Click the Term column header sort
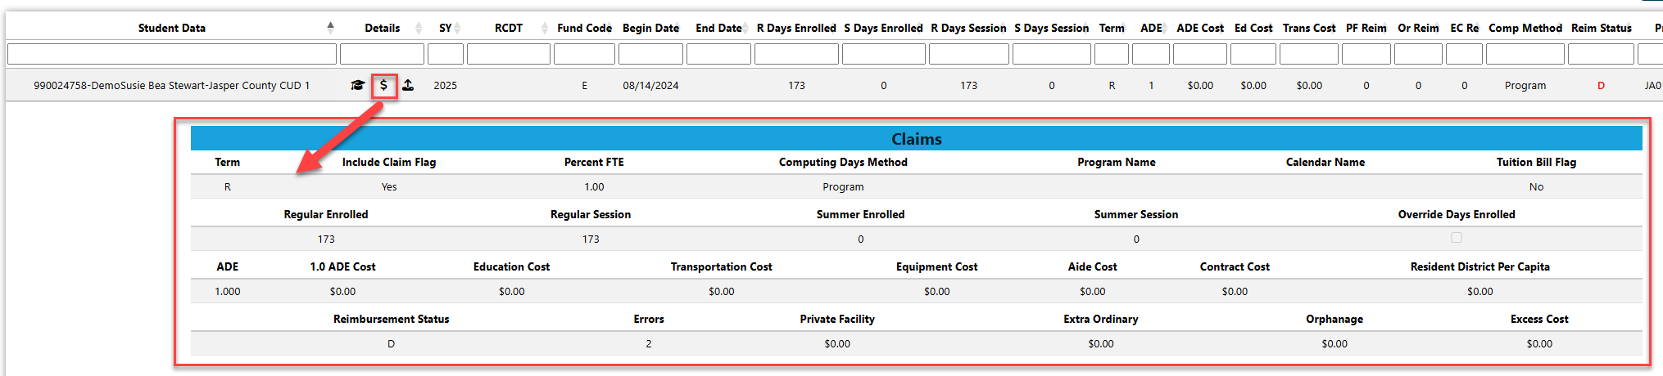Screen dimensions: 1663x376 pos(1112,28)
